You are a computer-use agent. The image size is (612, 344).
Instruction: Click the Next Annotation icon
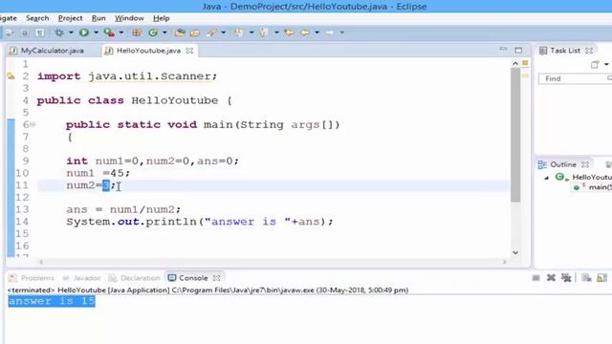tap(238, 32)
